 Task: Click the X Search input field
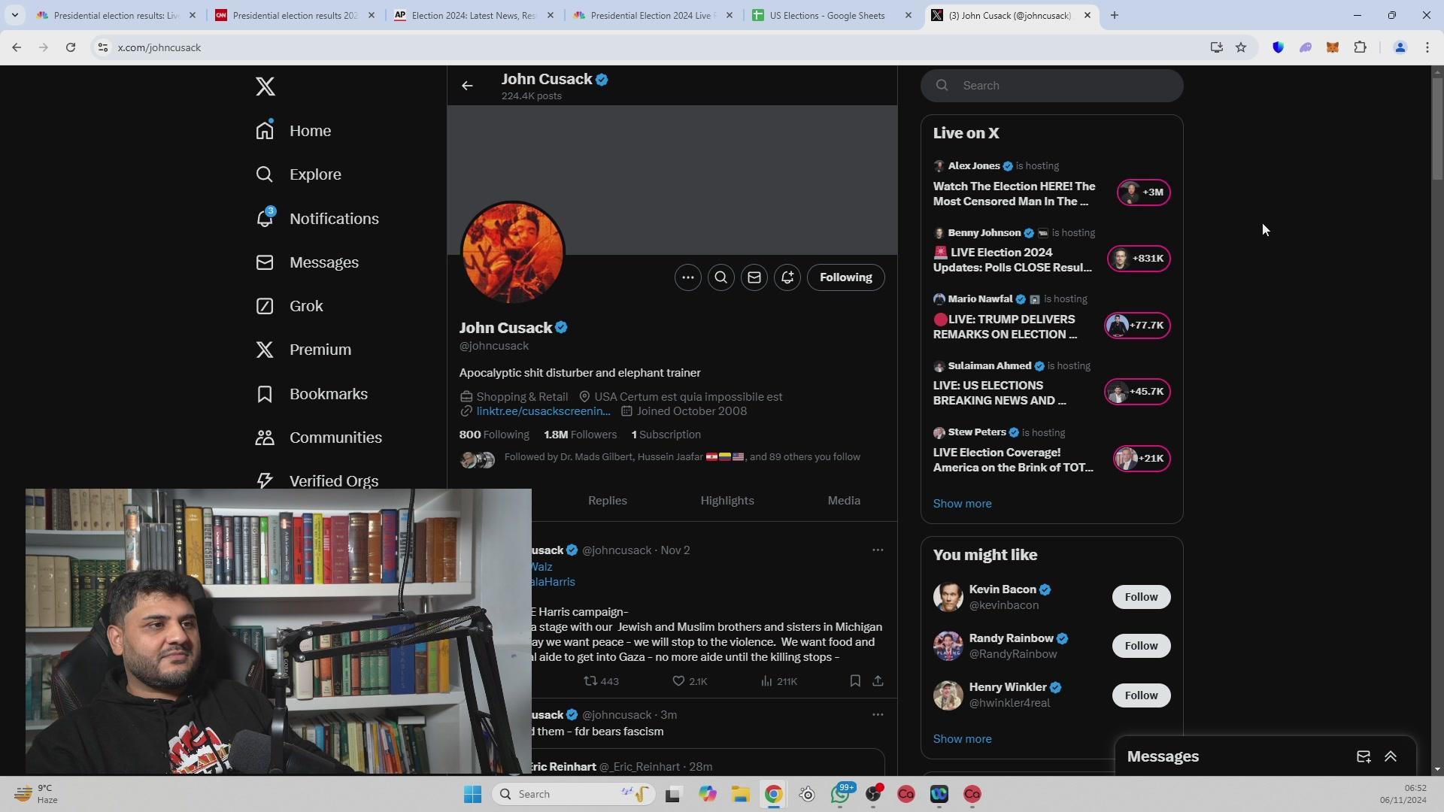pos(1051,86)
